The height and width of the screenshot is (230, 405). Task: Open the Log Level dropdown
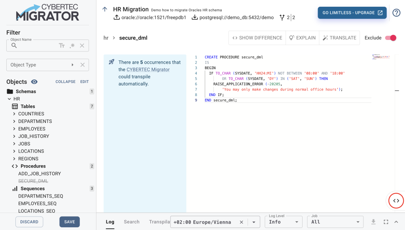[x=284, y=222]
